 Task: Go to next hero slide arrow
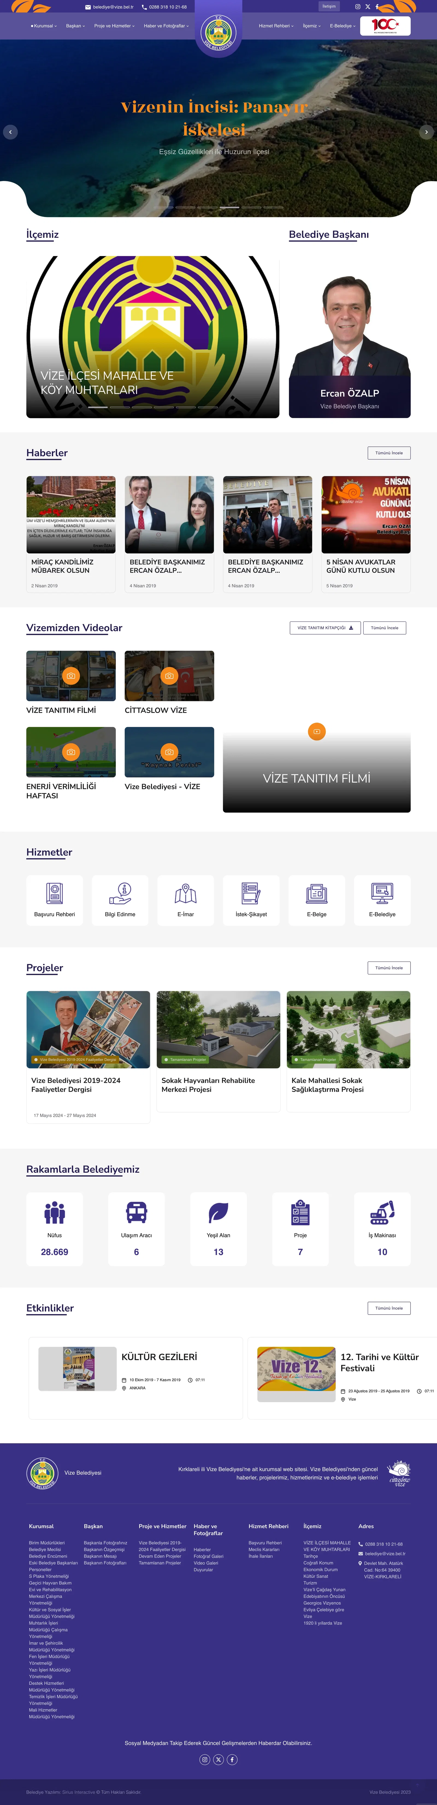[427, 132]
